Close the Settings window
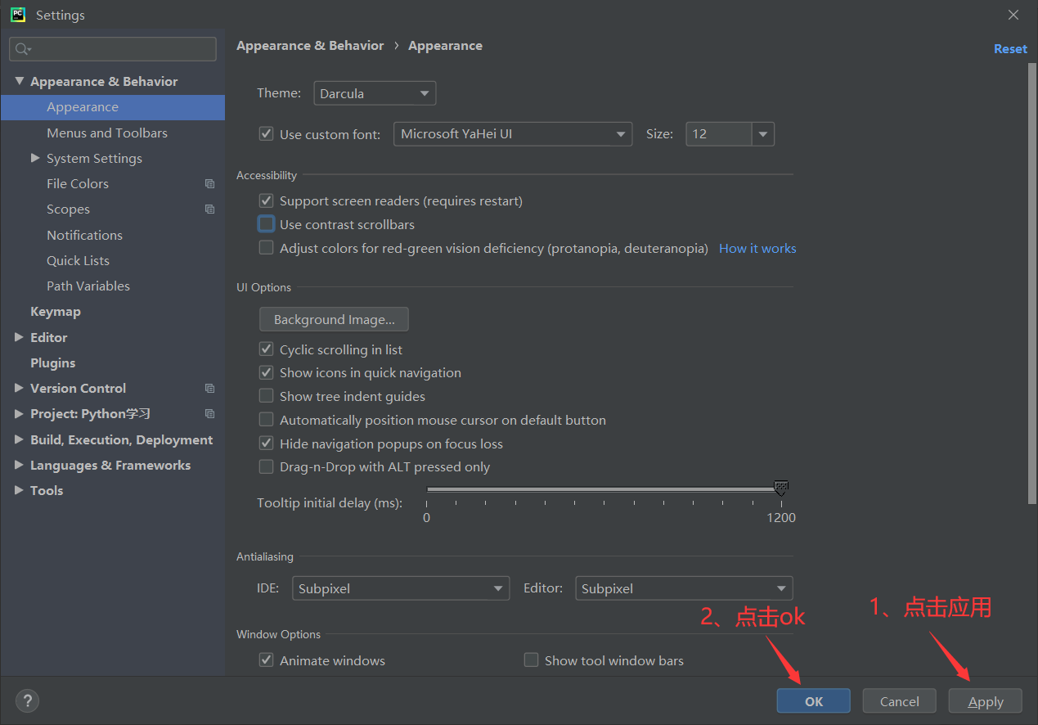This screenshot has height=725, width=1038. [1013, 15]
